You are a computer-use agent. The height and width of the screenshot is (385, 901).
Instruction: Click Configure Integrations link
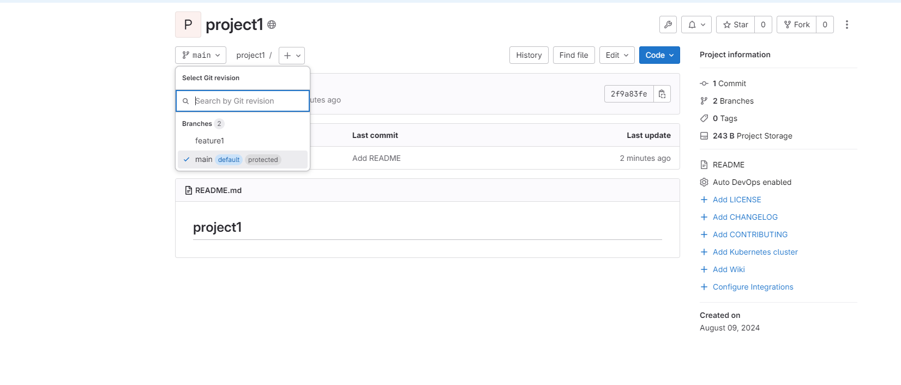[753, 287]
